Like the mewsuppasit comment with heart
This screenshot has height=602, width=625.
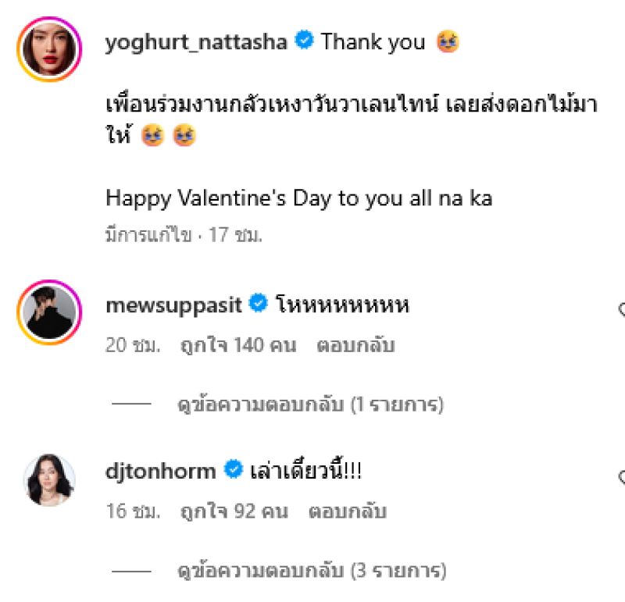point(621,309)
